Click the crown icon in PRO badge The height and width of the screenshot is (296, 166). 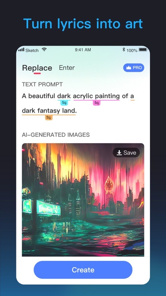point(129,68)
